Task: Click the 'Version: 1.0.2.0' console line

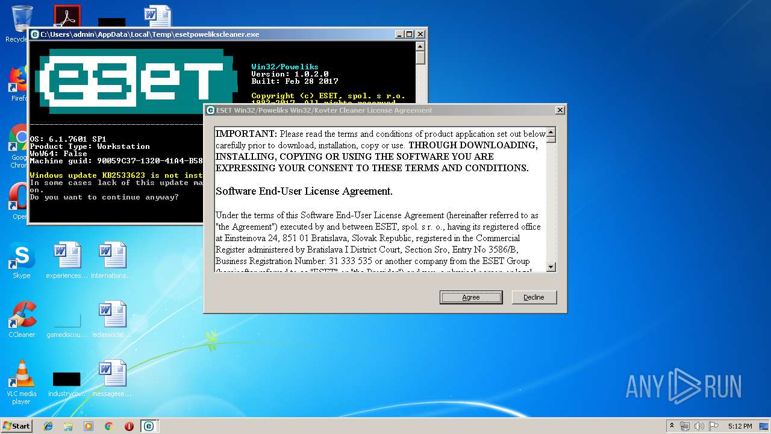Action: click(290, 74)
